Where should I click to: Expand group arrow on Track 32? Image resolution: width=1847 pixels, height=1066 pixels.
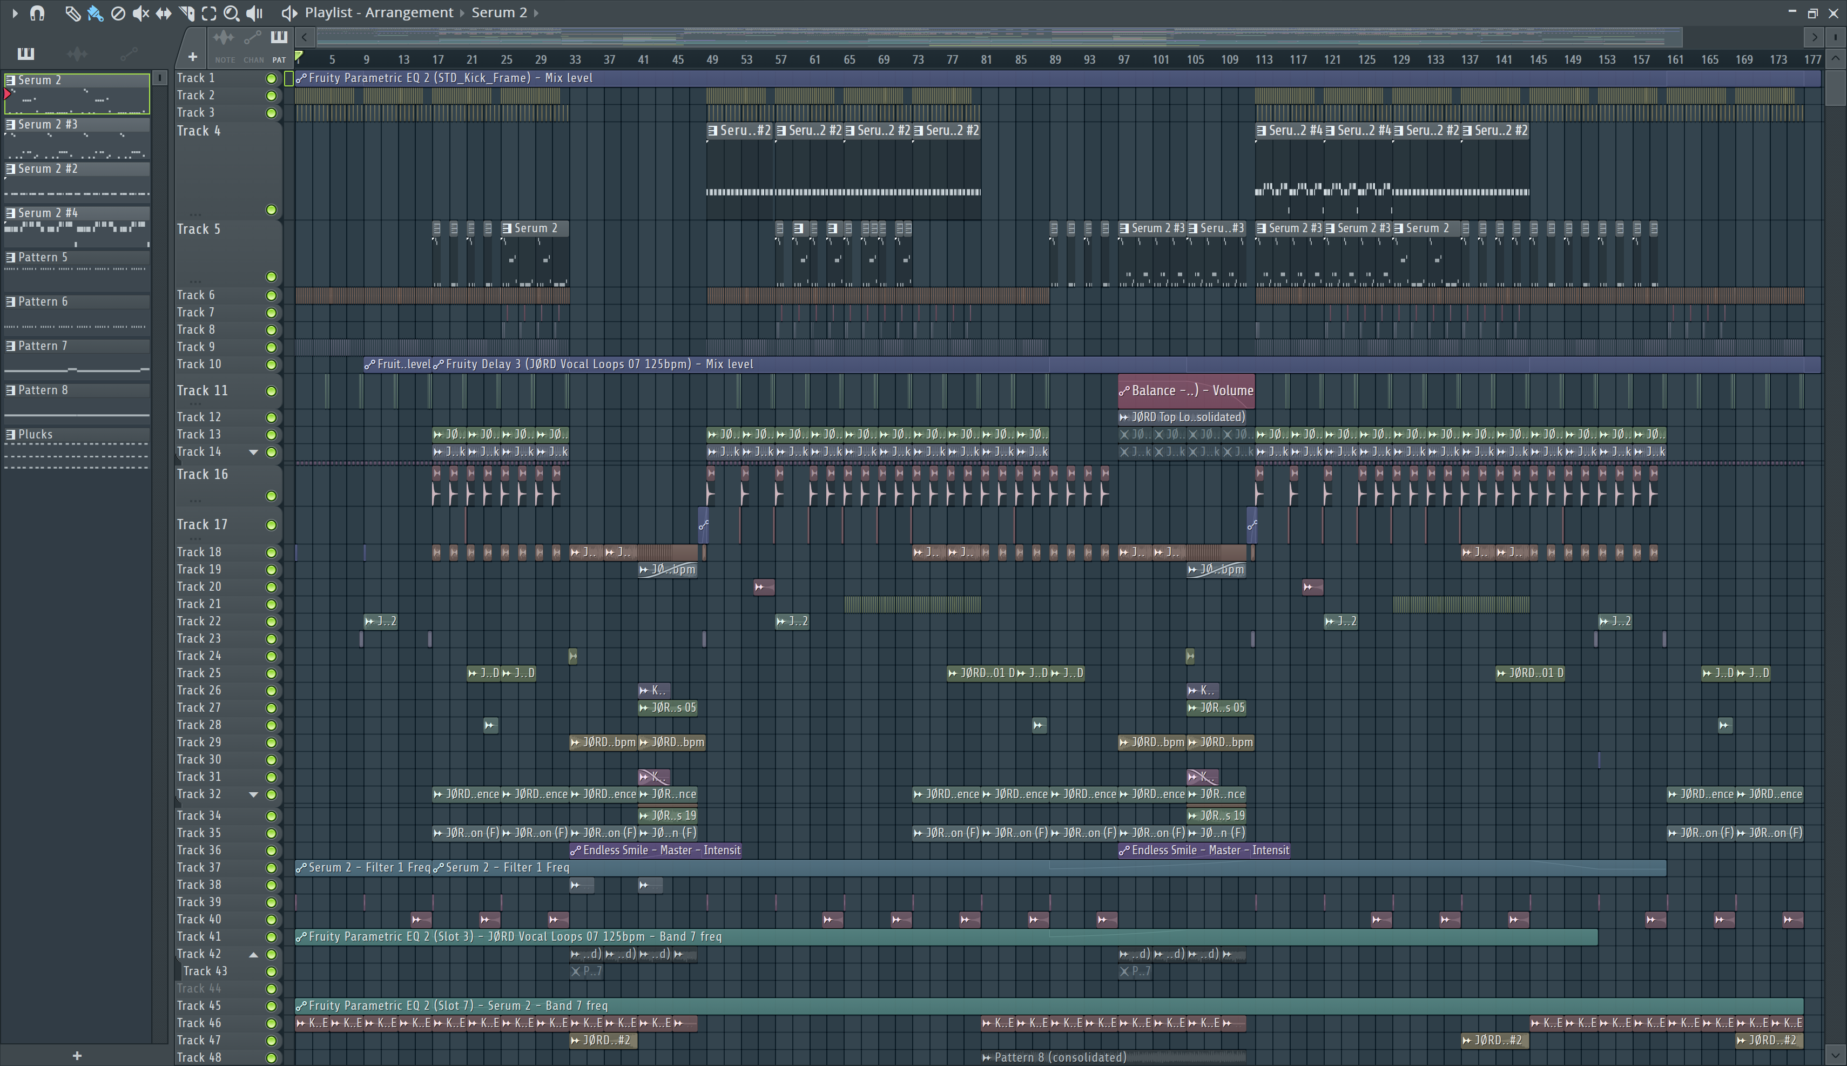[x=253, y=794]
